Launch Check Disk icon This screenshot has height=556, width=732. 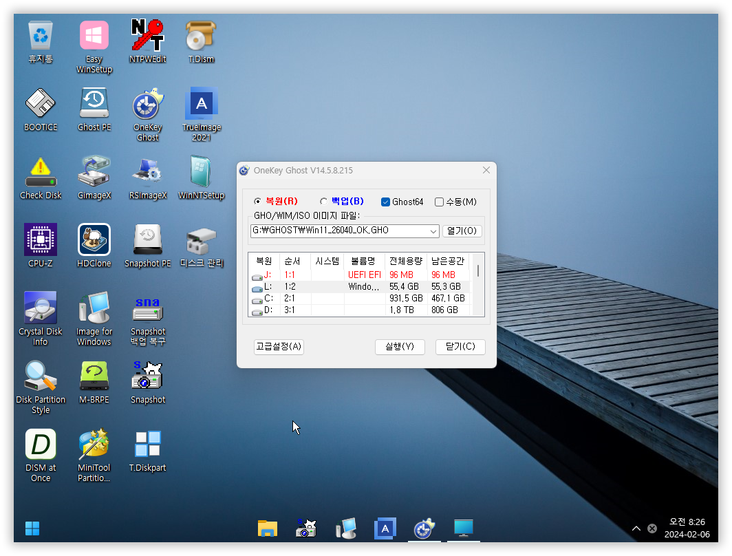41,178
